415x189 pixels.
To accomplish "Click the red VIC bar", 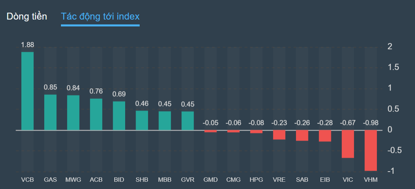I will [x=348, y=144].
